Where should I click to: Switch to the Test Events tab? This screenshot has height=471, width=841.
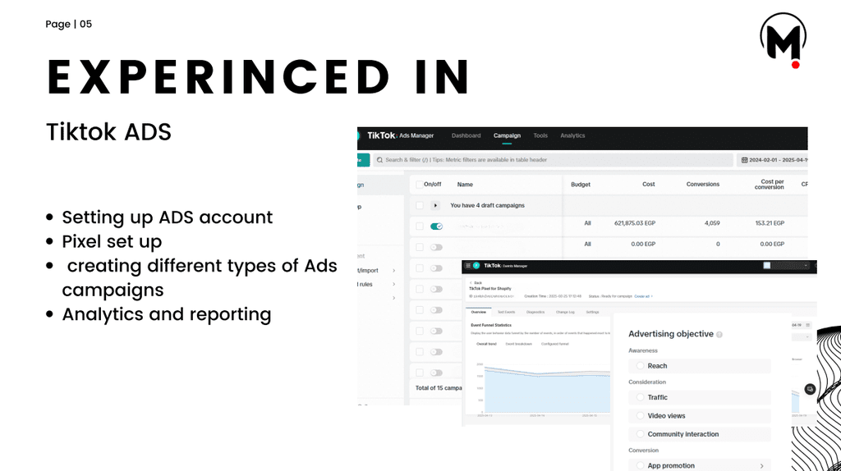(506, 312)
